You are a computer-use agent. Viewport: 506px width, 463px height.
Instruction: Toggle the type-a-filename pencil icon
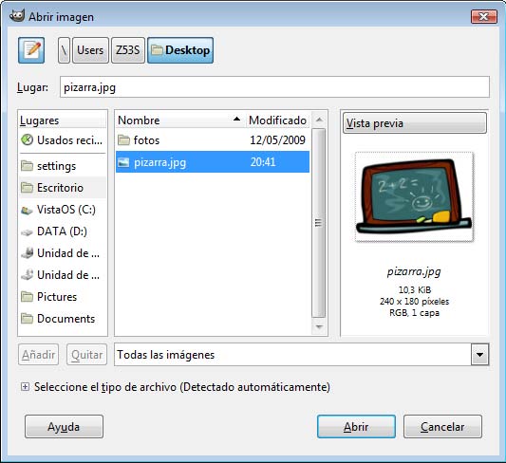(31, 50)
